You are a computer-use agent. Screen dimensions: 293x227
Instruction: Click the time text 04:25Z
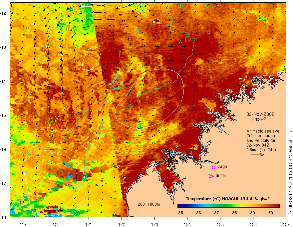[259, 120]
